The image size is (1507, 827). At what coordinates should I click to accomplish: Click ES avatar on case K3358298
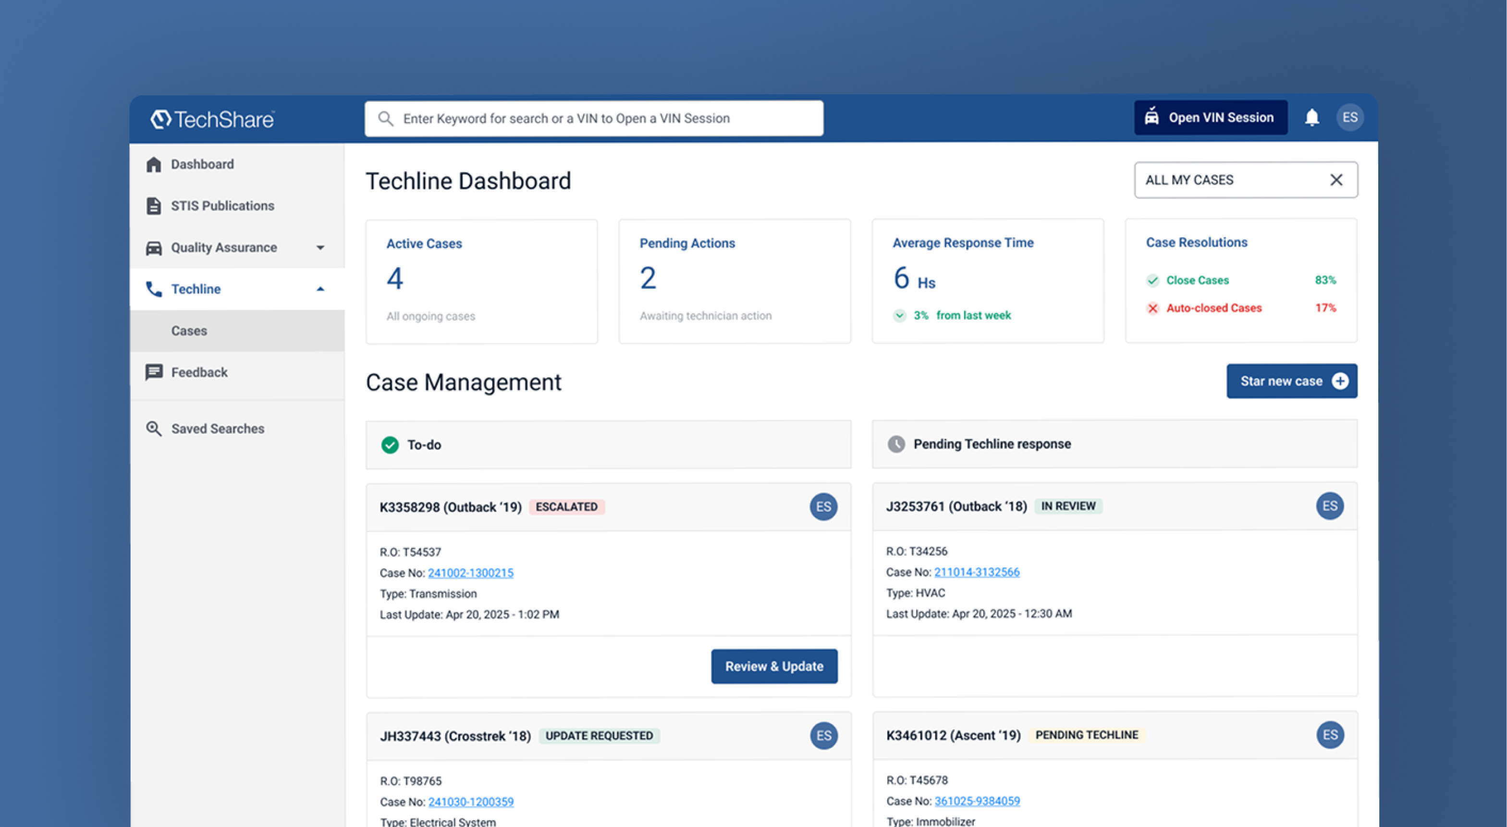[x=824, y=507]
